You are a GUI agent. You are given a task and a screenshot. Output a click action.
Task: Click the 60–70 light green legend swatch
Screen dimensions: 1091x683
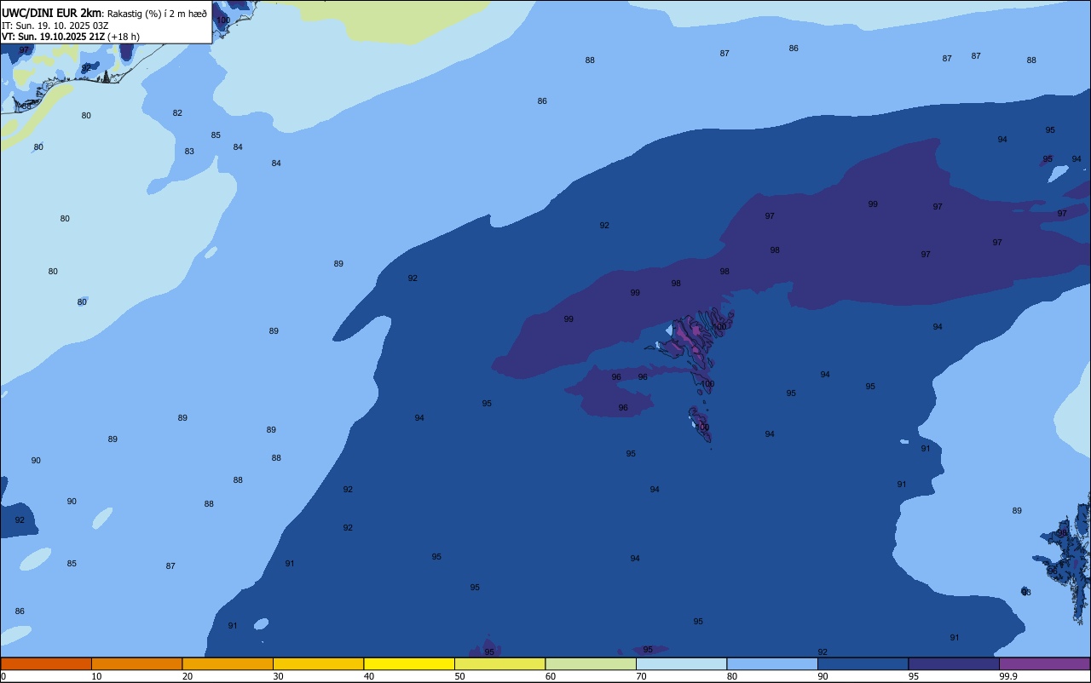point(591,663)
